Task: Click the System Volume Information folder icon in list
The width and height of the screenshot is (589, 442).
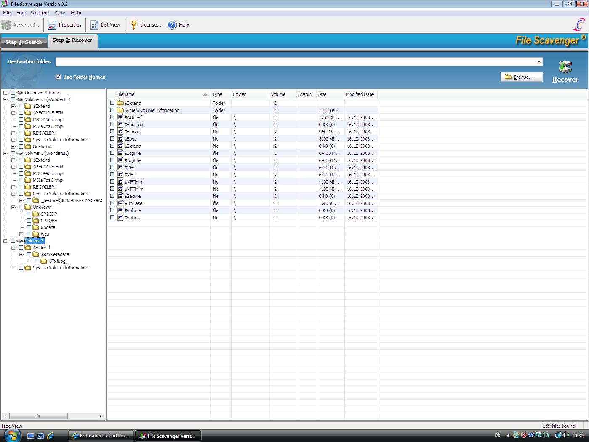Action: 120,110
